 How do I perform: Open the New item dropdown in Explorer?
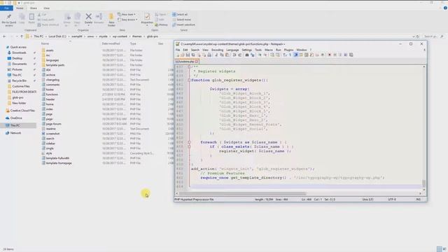click(x=127, y=14)
